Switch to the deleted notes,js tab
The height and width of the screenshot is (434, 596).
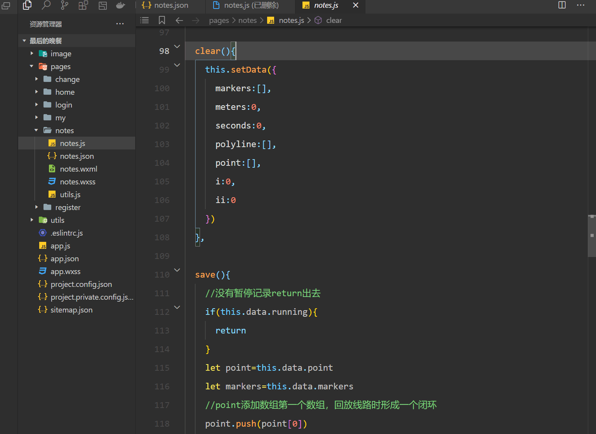251,5
